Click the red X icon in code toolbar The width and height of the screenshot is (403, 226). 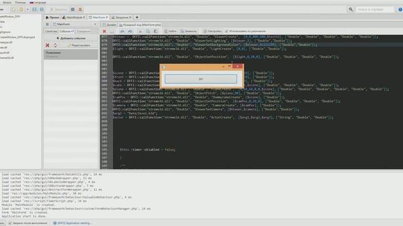[105, 31]
